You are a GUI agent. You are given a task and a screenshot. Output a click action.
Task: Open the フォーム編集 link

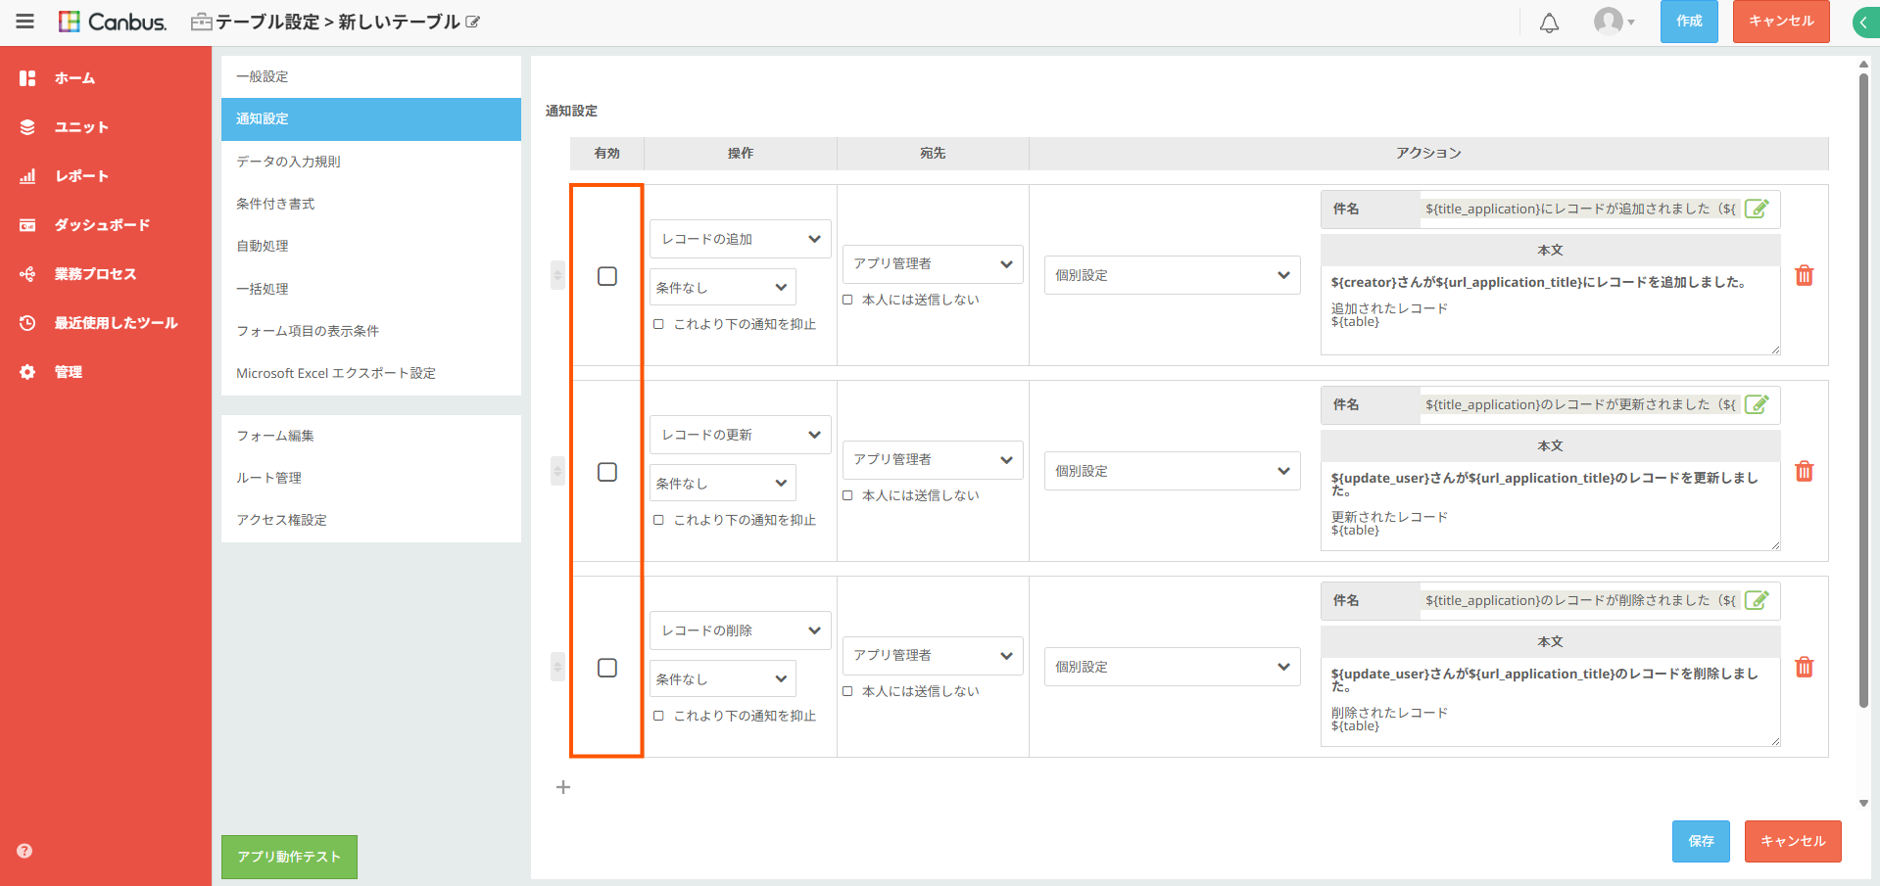(371, 436)
